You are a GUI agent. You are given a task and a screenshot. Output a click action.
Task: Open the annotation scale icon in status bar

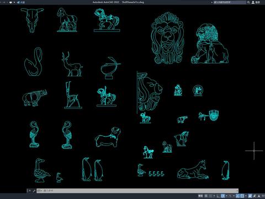coord(259,196)
